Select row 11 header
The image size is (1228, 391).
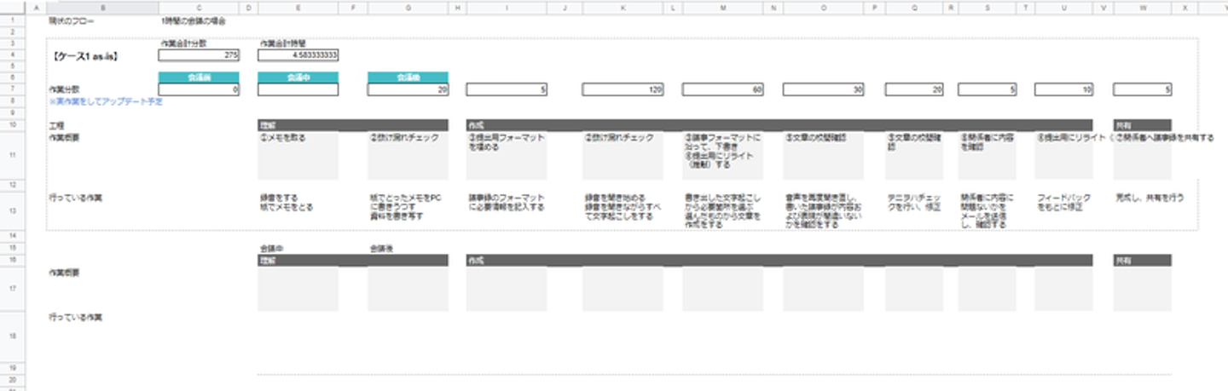[x=14, y=156]
